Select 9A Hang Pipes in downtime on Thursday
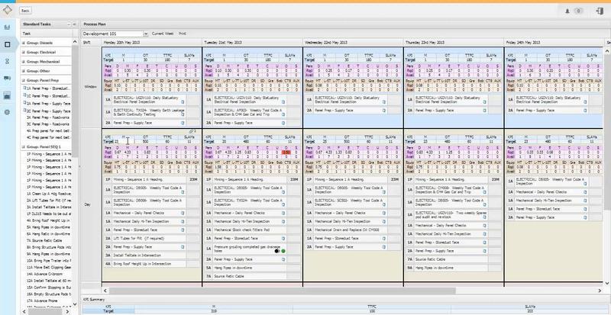The height and width of the screenshot is (315, 611). click(x=454, y=268)
